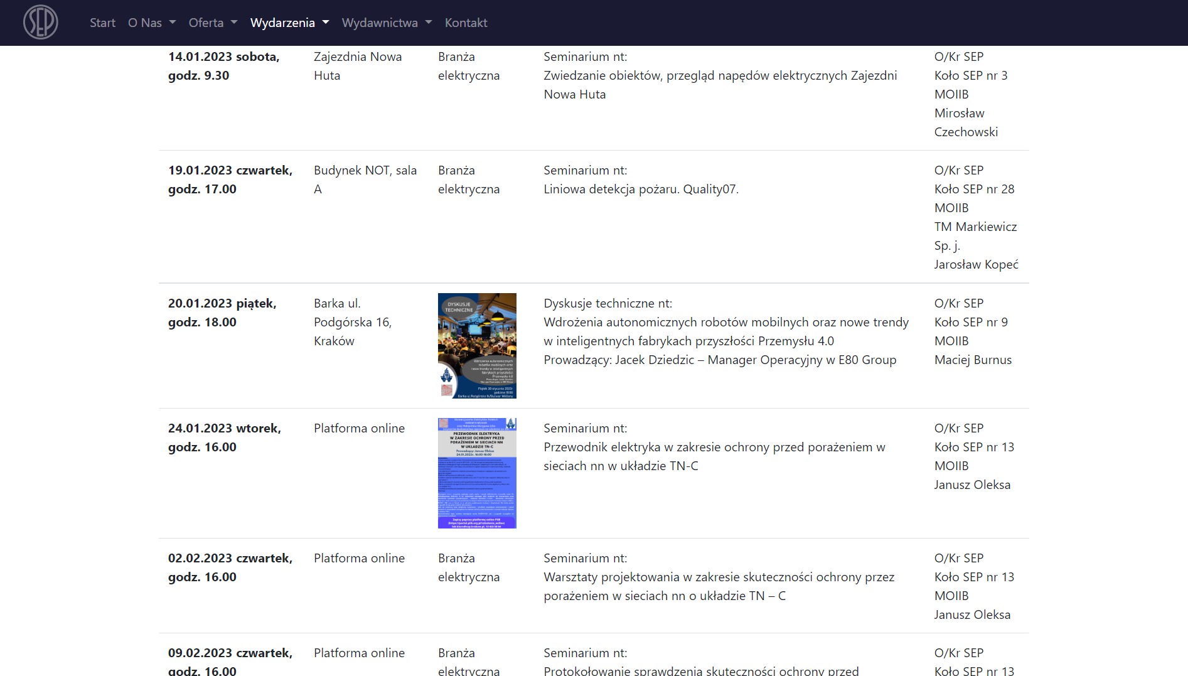Click organizer name Jarosław Kopeć
The width and height of the screenshot is (1188, 676).
coord(976,264)
